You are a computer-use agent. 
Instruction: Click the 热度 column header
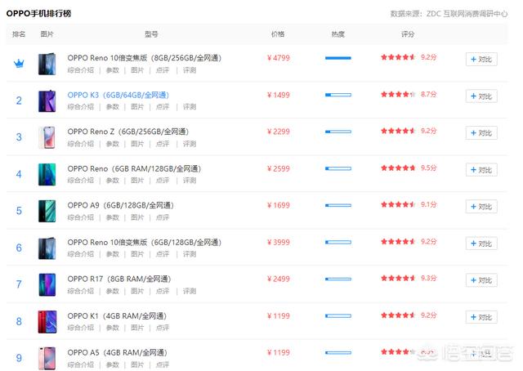(x=337, y=34)
